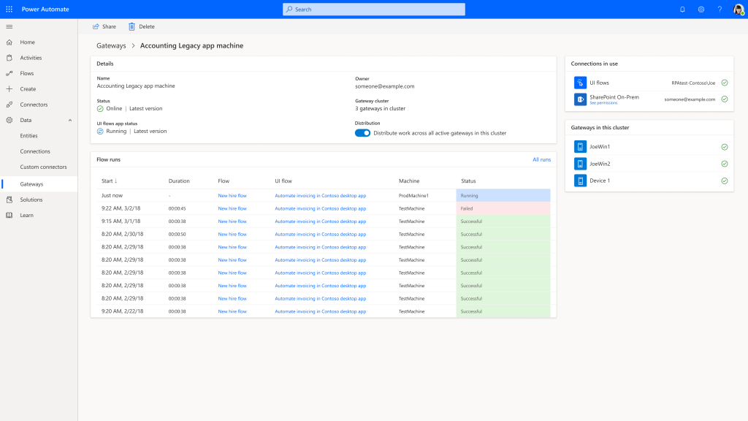
Task: Click the notifications bell icon
Action: point(682,10)
